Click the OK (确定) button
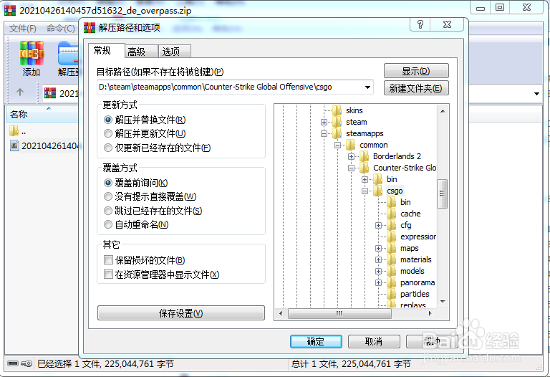Image resolution: width=550 pixels, height=377 pixels. click(316, 341)
